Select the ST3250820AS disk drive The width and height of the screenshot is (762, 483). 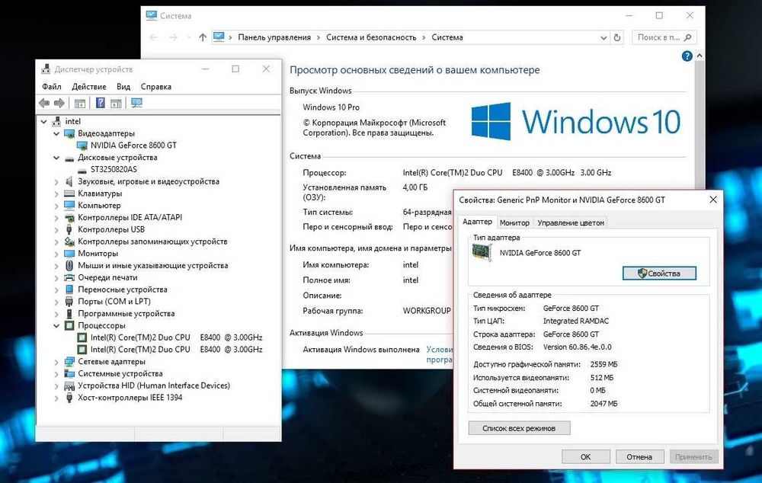[114, 169]
